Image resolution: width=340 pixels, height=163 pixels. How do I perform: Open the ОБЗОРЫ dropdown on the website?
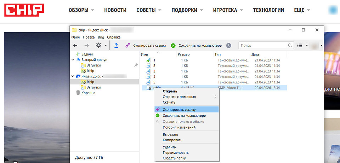click(x=81, y=10)
